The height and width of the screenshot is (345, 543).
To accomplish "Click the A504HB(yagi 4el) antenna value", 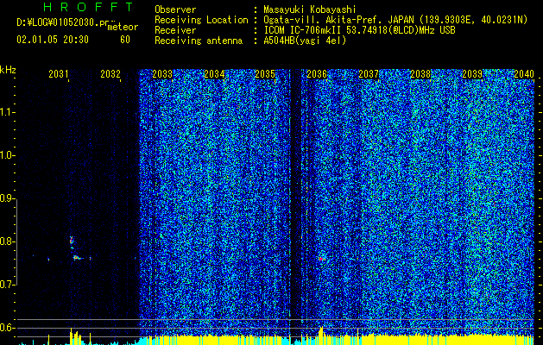I will coord(305,41).
